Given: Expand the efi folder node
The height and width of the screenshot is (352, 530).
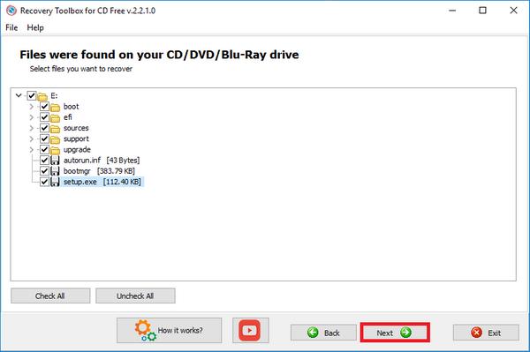Looking at the screenshot, I should click(x=32, y=117).
